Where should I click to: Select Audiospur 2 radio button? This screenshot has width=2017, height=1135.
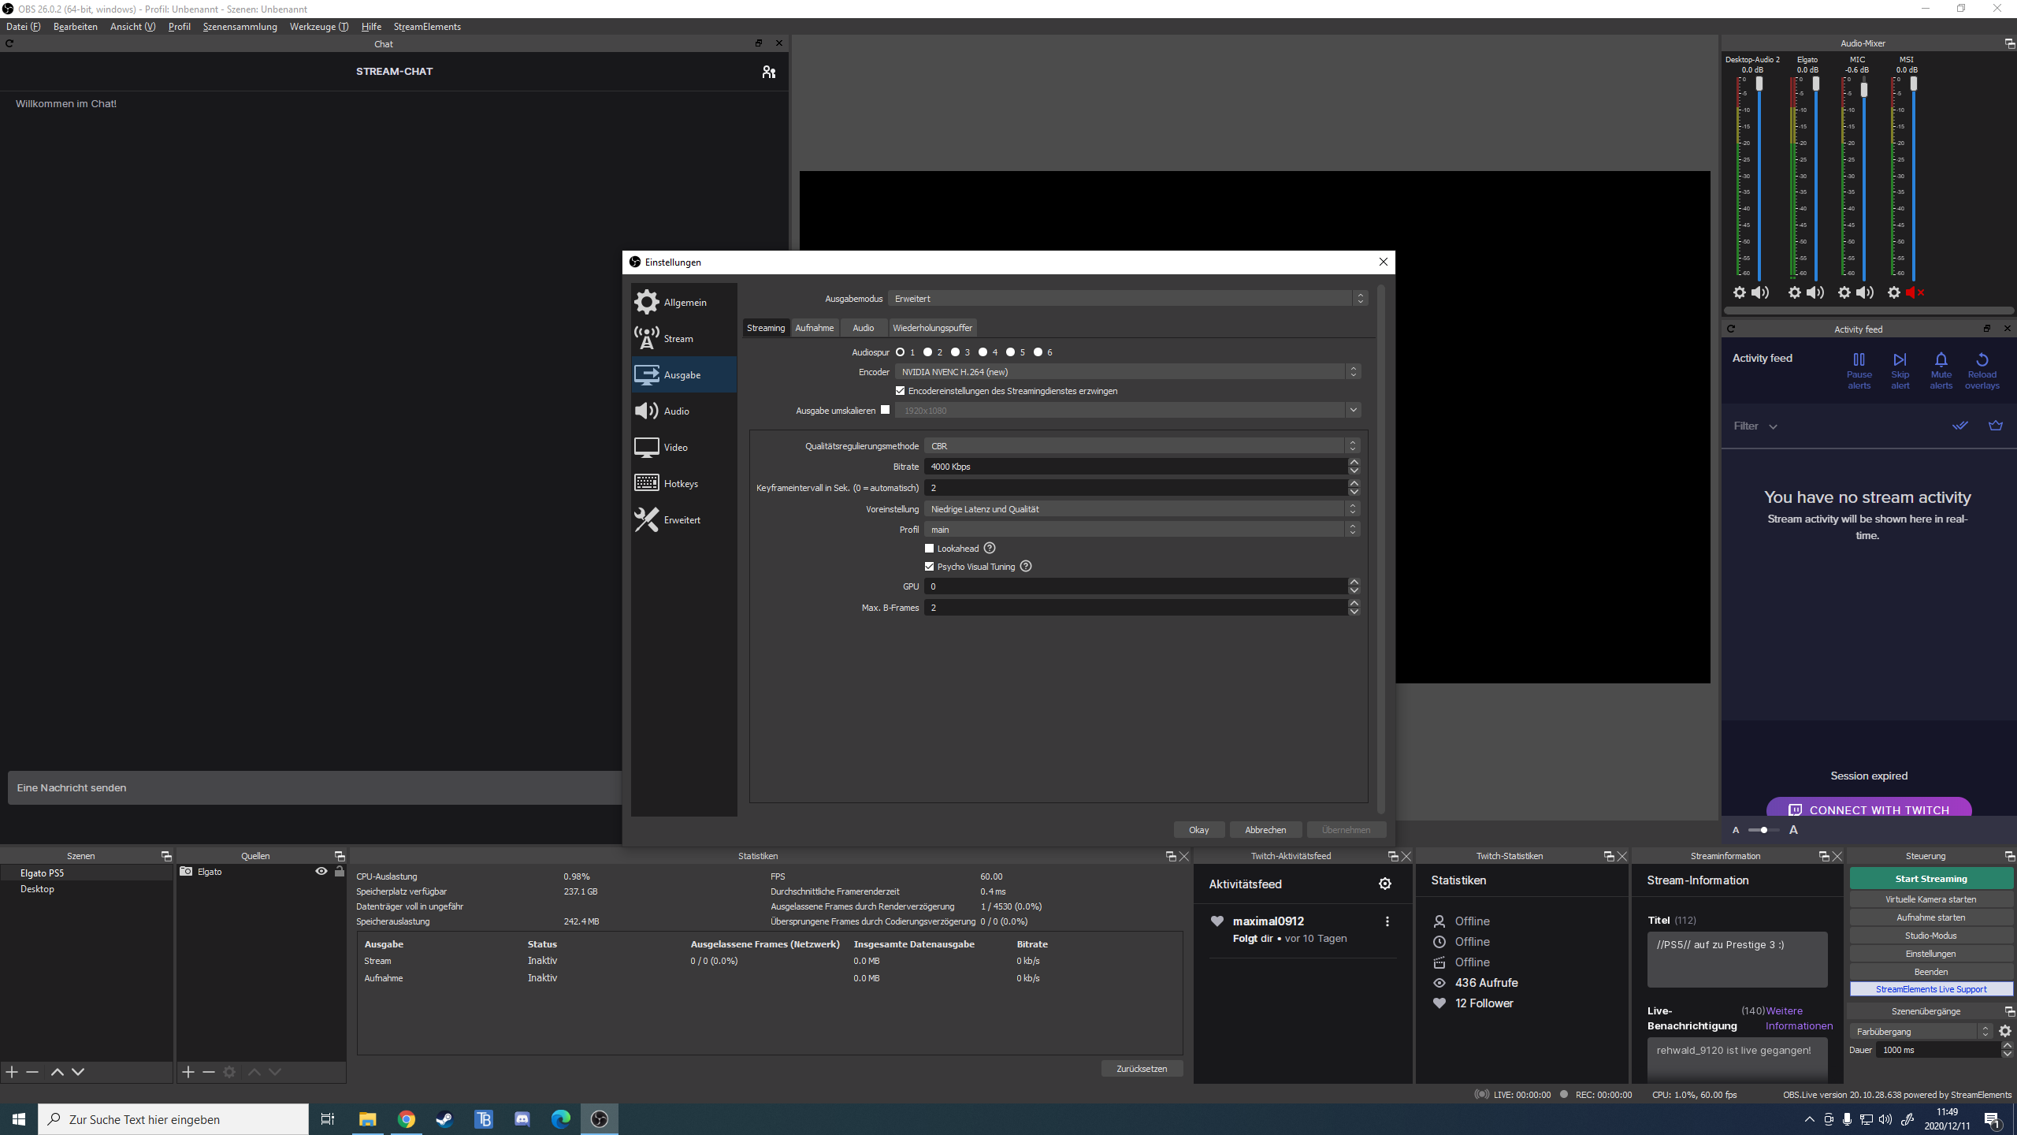[928, 352]
